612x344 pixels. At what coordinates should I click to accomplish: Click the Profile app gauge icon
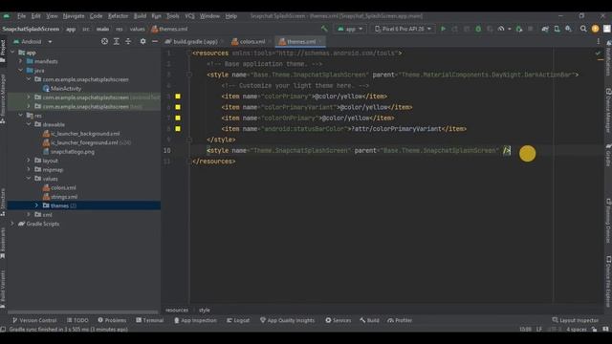501,29
